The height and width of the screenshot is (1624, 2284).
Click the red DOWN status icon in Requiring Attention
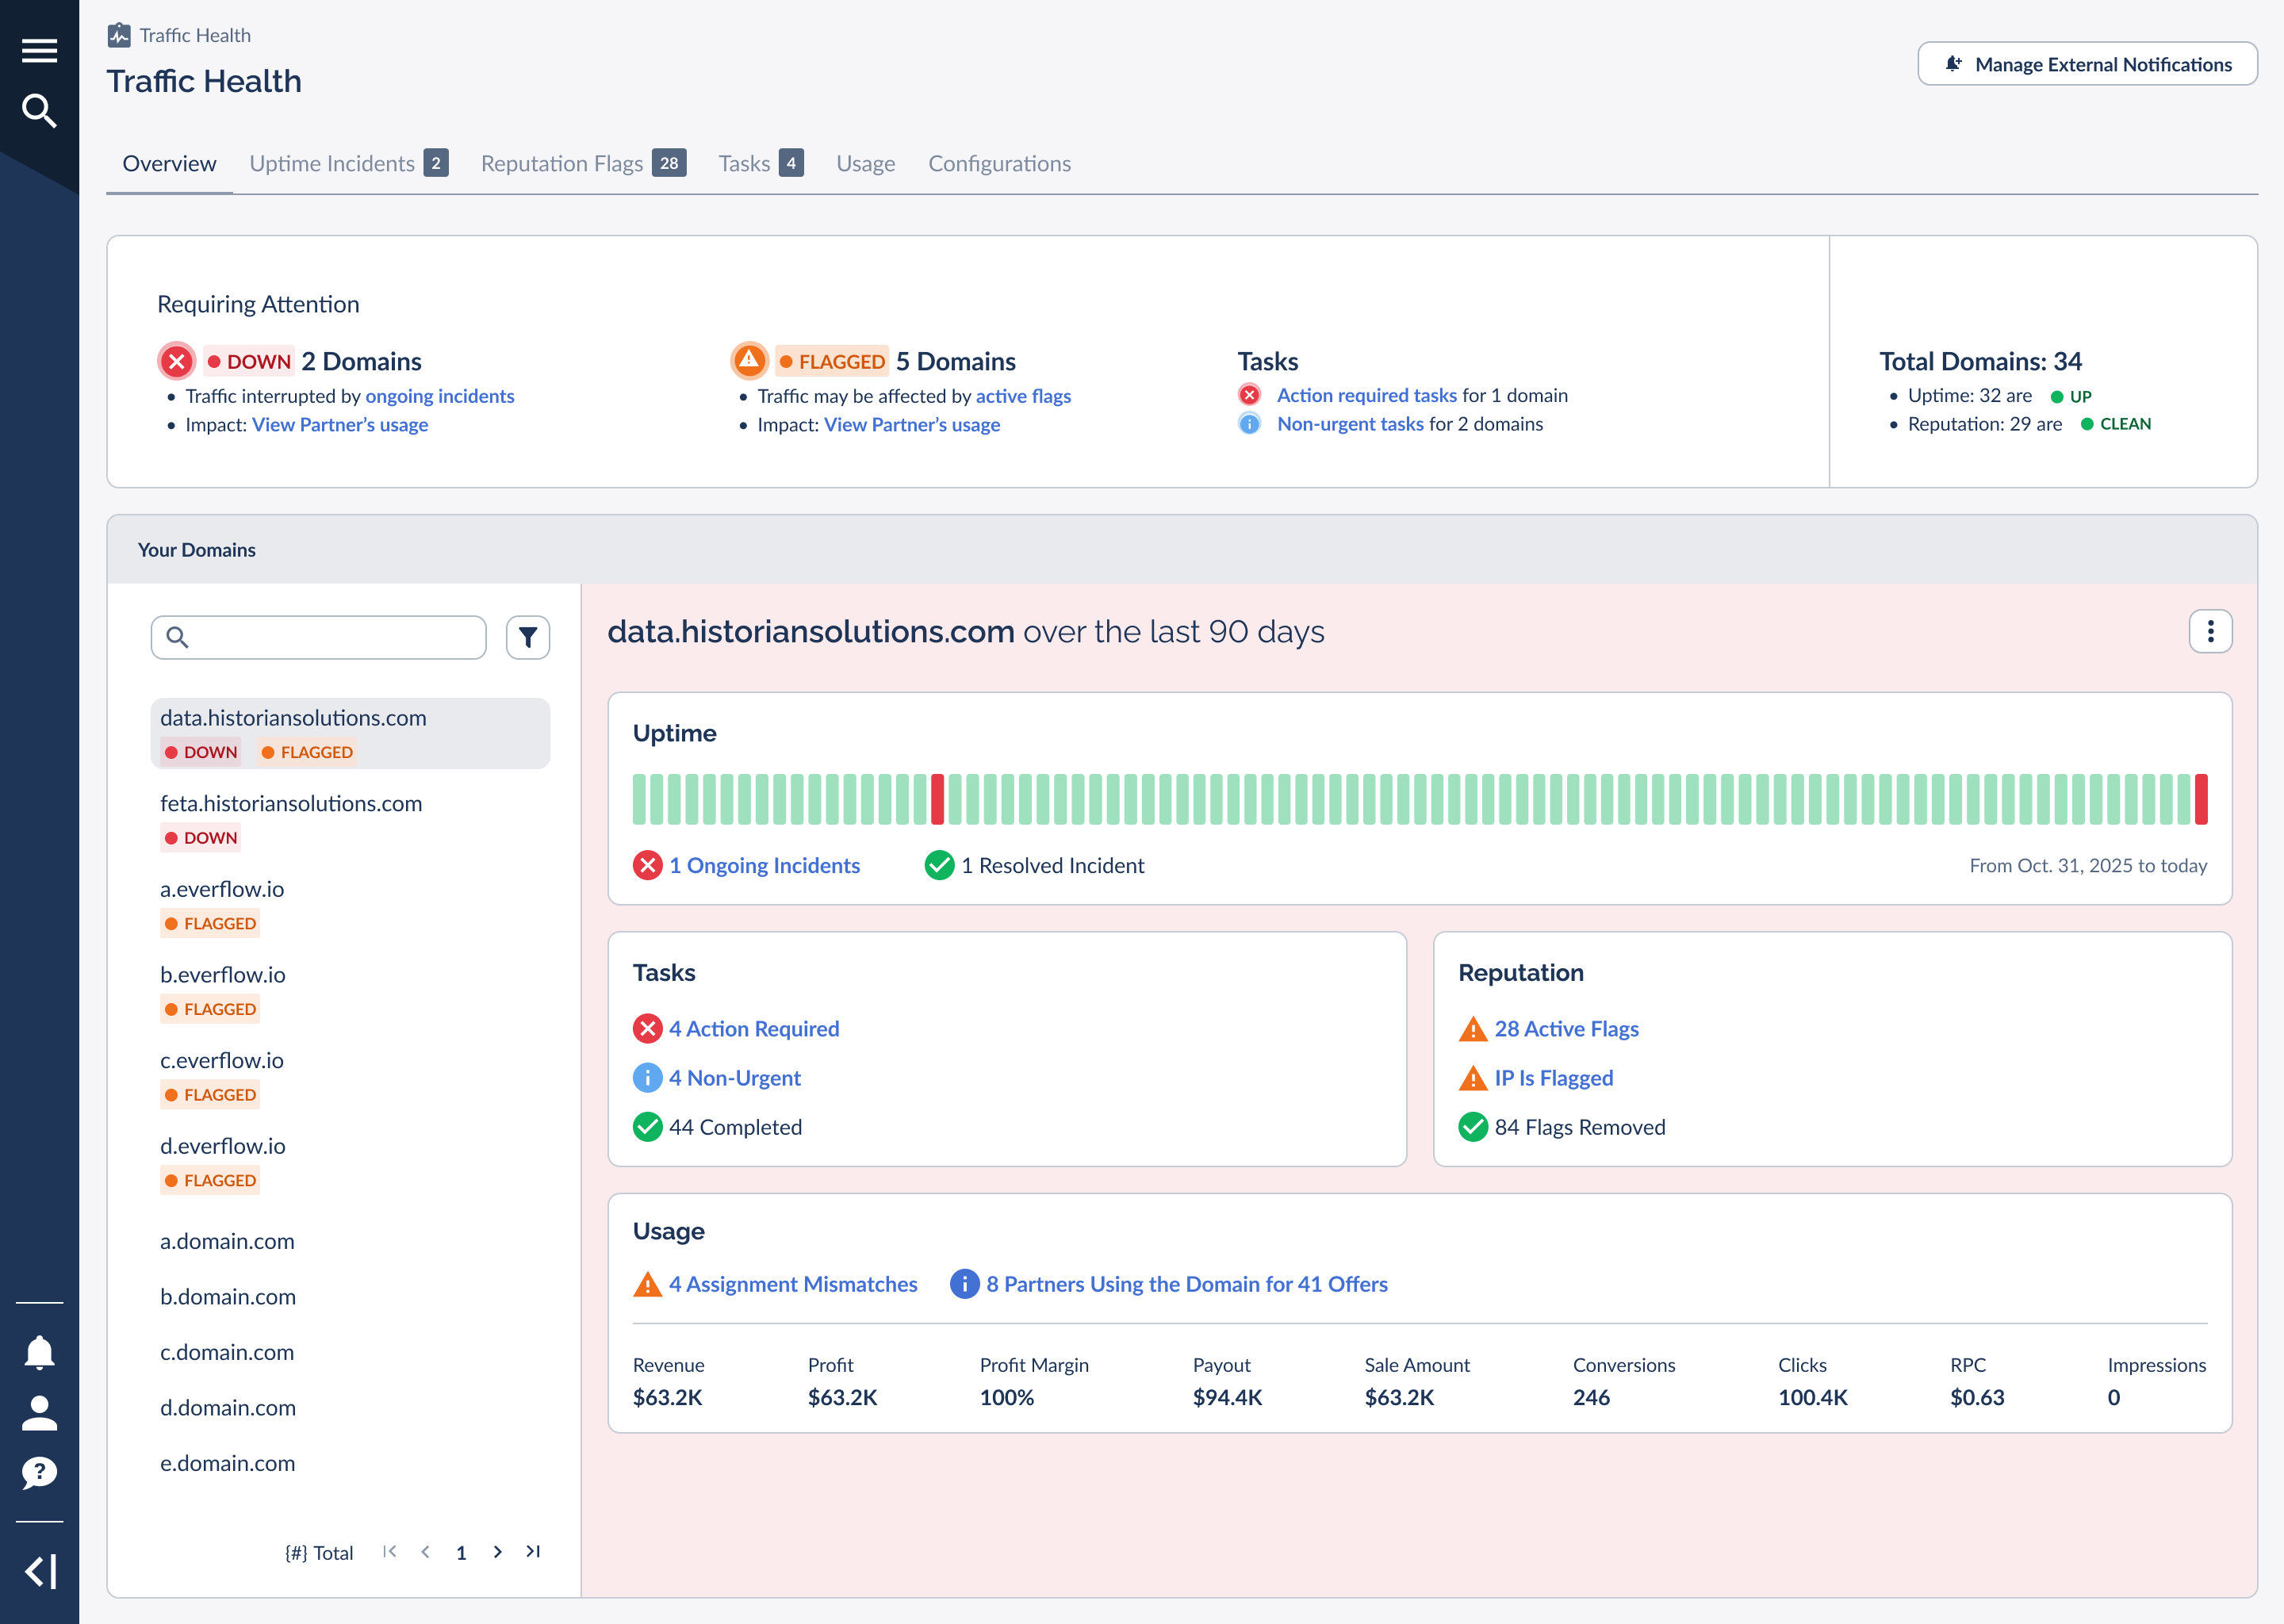click(x=177, y=361)
